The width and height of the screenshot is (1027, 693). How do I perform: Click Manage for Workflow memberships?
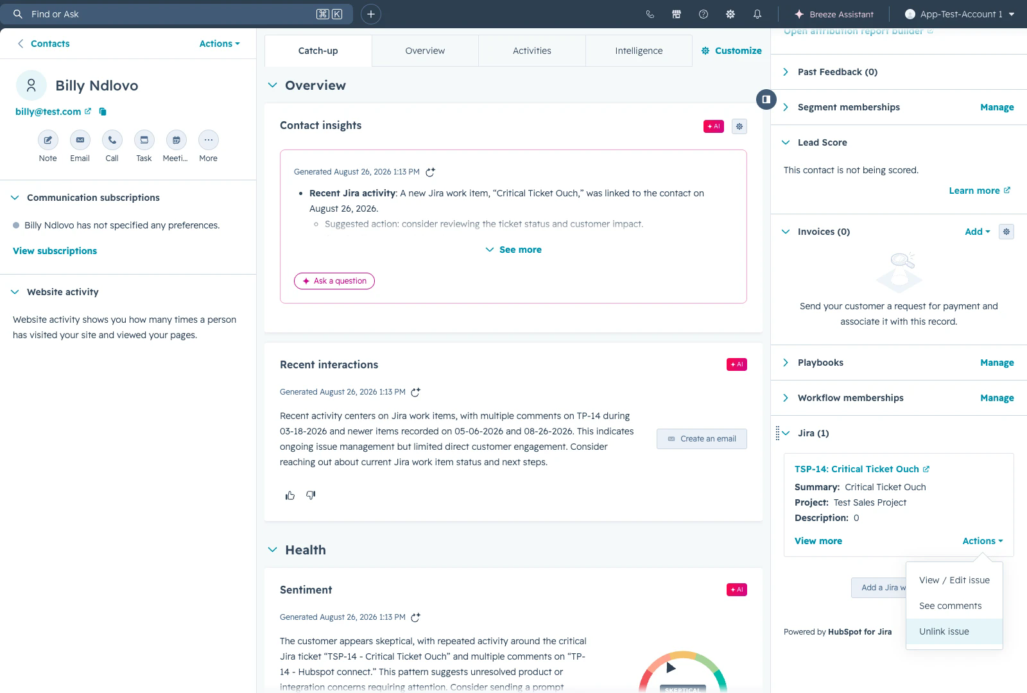pos(997,398)
